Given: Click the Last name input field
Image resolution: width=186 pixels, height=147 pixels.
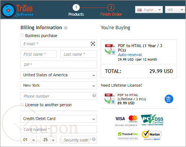Looking at the screenshot, I should click(79, 54).
